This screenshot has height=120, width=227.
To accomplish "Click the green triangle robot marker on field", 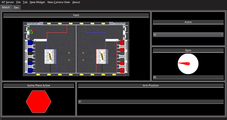I will [31, 32].
